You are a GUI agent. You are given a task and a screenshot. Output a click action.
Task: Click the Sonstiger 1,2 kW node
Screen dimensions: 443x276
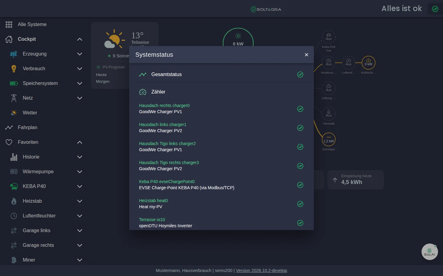(329, 140)
